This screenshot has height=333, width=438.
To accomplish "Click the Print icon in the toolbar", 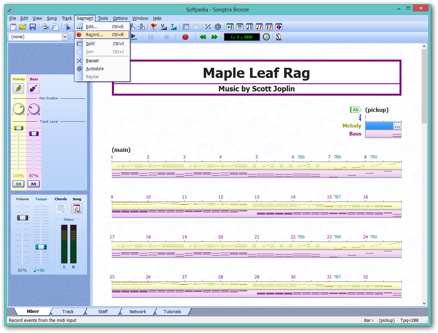I will click(45, 27).
